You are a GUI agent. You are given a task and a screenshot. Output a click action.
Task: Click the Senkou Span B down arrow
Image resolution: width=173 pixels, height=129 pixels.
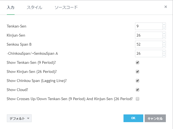click(164, 46)
